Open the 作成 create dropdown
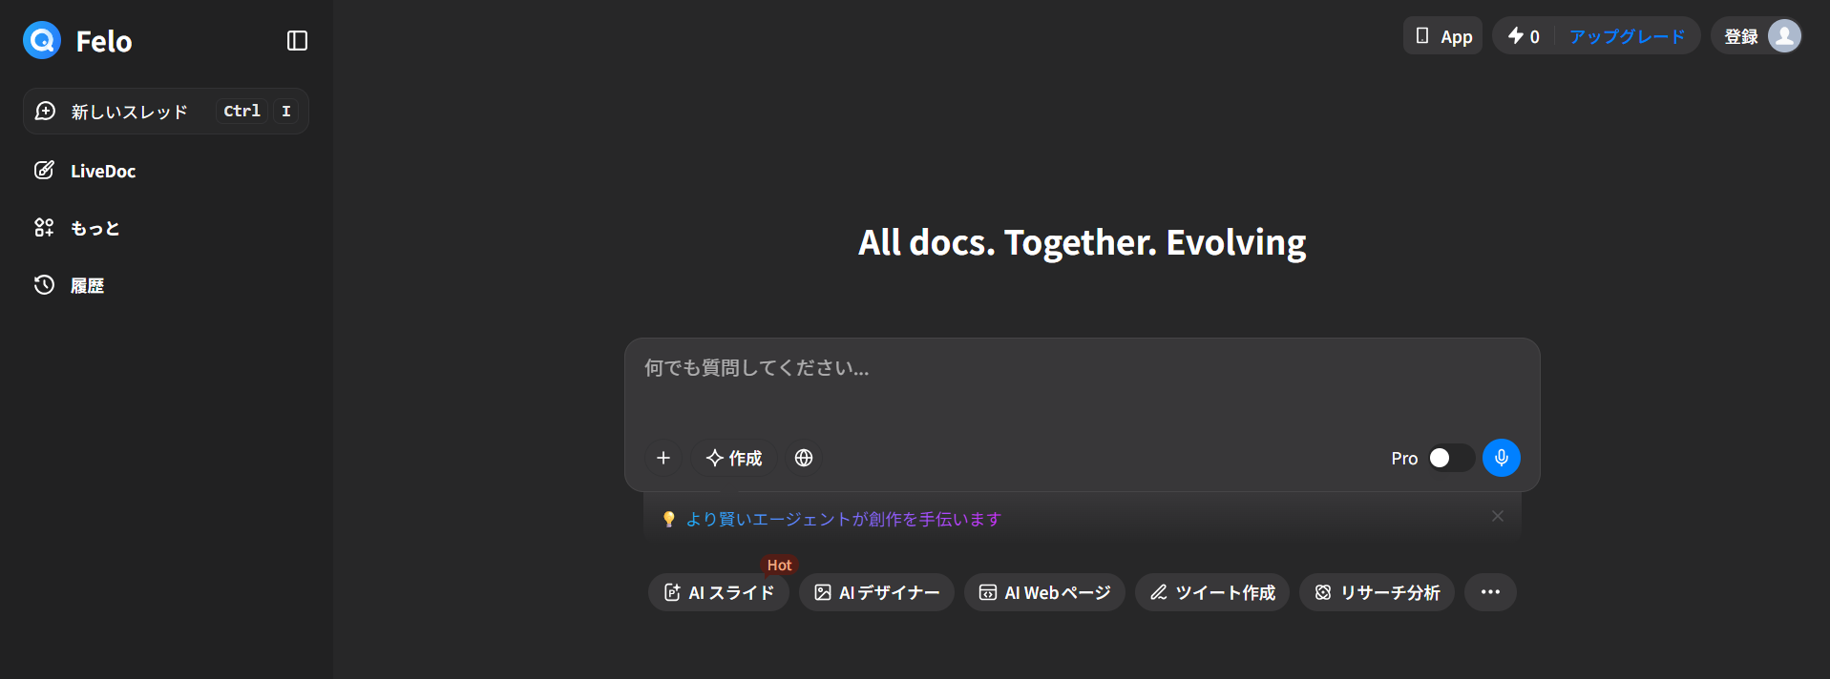 click(733, 458)
